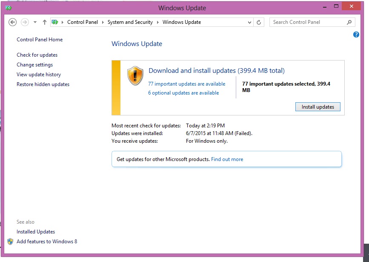Close the Windows Update window
This screenshot has width=369, height=262.
352,6
